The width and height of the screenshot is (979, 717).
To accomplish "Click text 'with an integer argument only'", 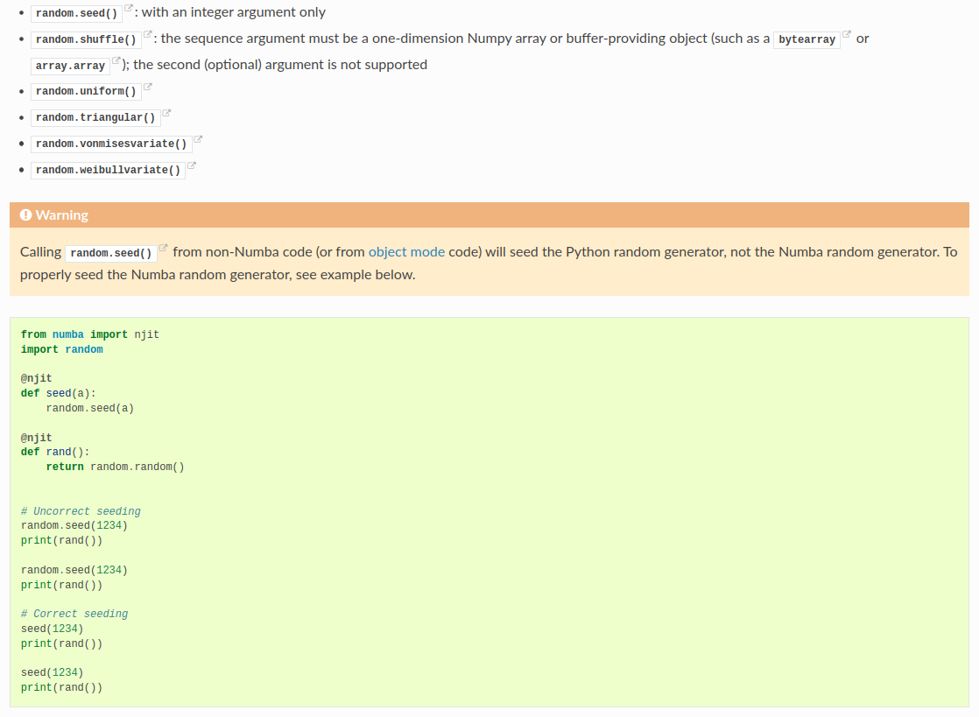I will pos(234,12).
